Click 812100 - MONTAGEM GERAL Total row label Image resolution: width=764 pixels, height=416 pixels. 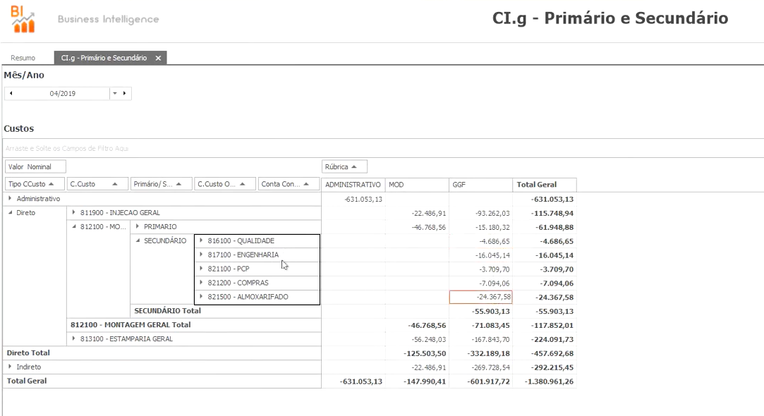pos(131,325)
